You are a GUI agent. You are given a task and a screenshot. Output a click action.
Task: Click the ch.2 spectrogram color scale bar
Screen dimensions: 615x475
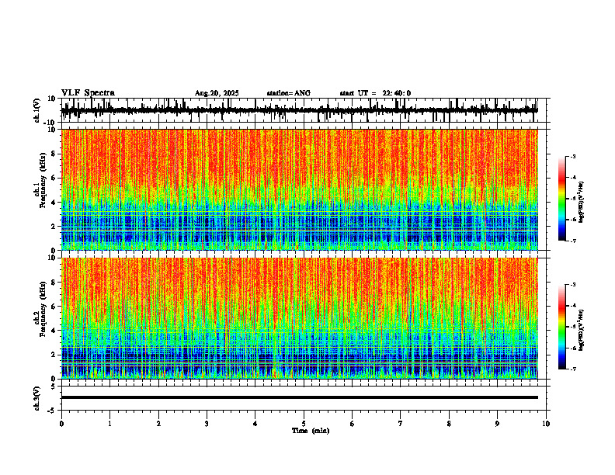[x=561, y=327]
